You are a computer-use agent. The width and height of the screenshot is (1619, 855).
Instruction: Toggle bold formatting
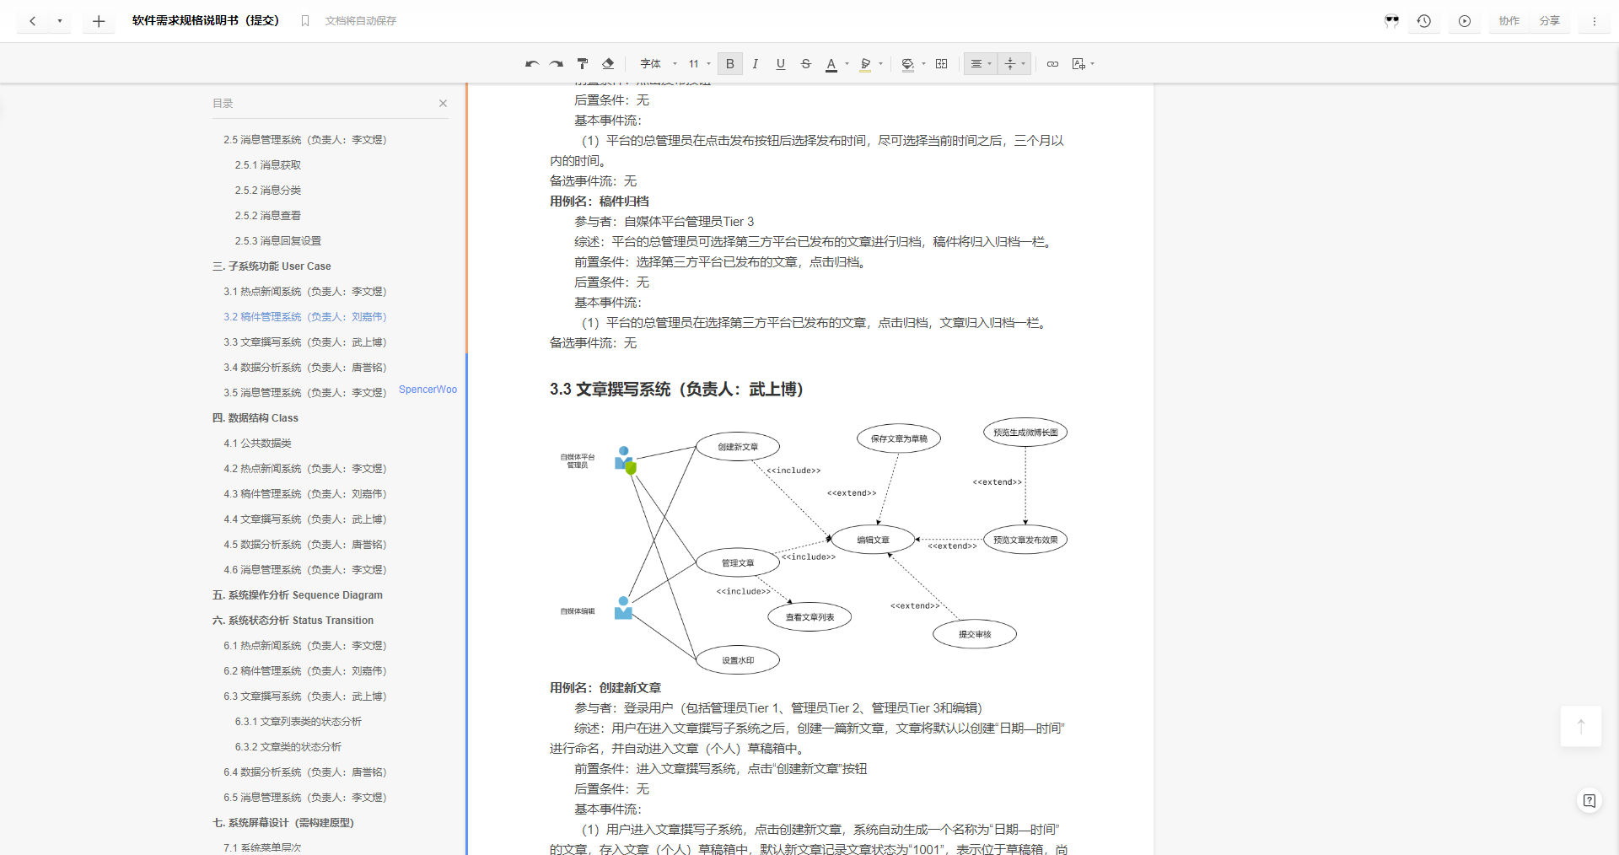click(730, 64)
